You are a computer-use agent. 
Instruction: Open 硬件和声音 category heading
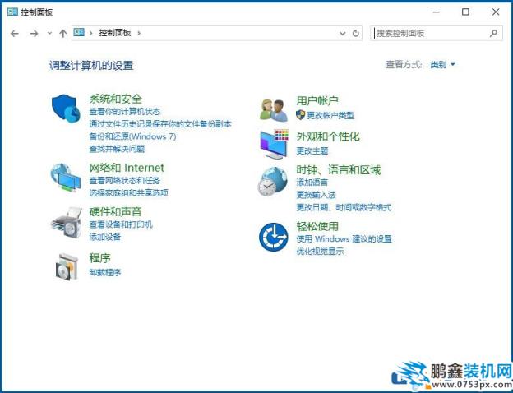tap(115, 212)
